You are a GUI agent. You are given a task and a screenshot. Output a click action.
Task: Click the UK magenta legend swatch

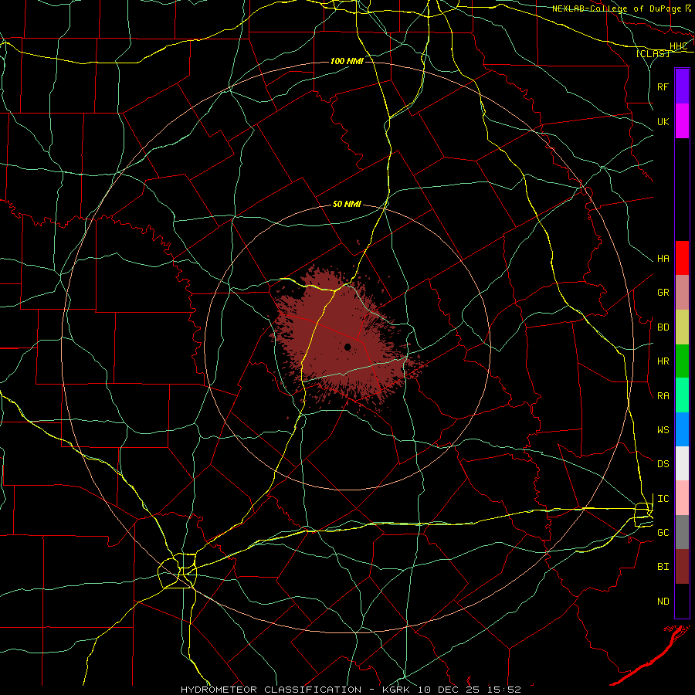coord(682,121)
